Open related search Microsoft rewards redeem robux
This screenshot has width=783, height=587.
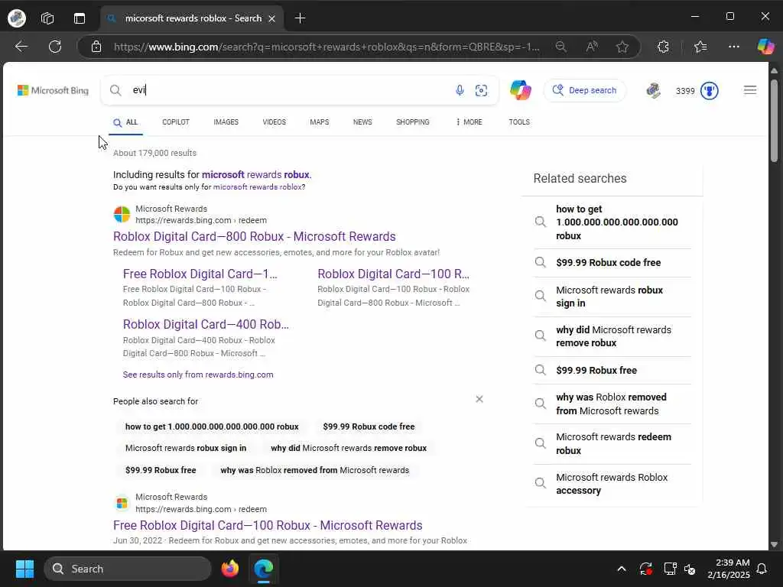[612, 444]
